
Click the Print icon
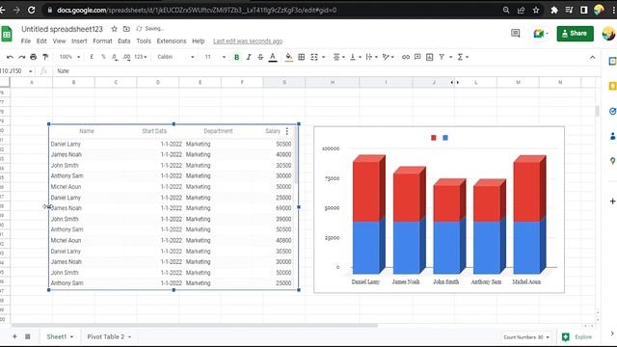pos(34,57)
